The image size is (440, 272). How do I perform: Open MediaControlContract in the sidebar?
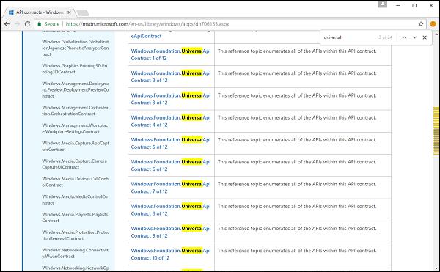pos(75,199)
